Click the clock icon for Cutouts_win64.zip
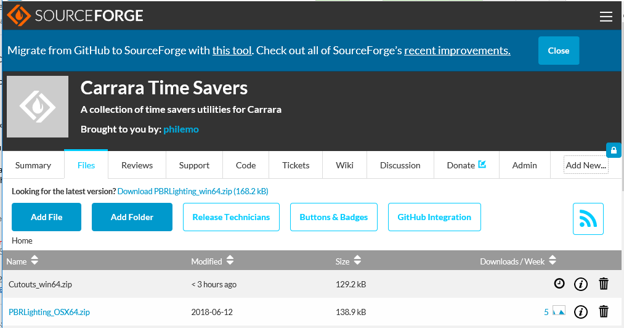624x328 pixels. (559, 284)
